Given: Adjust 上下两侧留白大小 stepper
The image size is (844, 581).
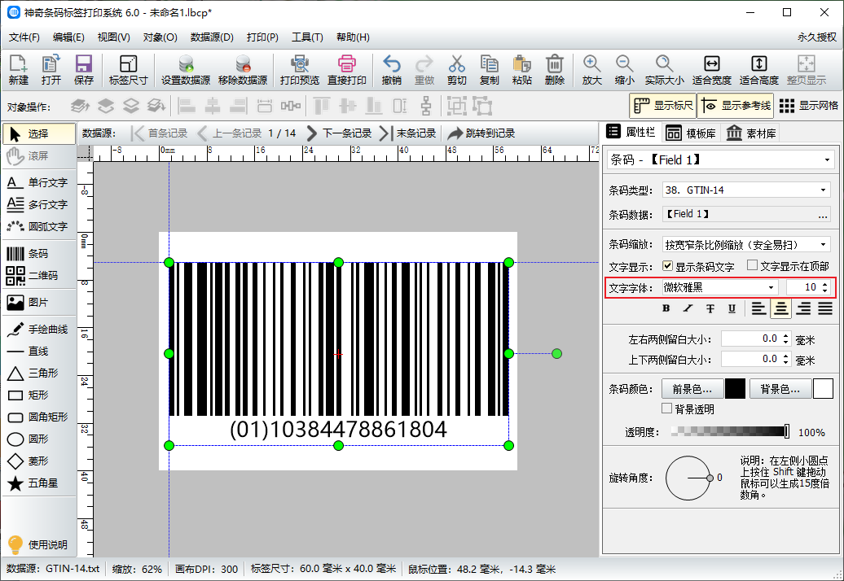Looking at the screenshot, I should coord(785,359).
